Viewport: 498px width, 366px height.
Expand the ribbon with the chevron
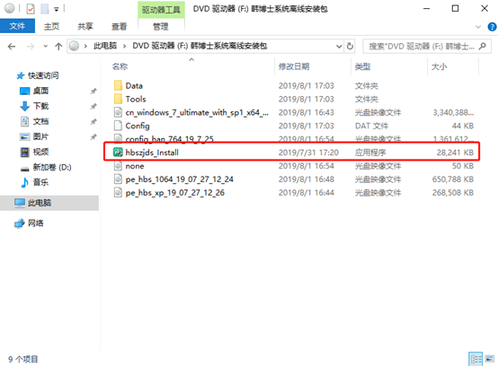[478, 27]
